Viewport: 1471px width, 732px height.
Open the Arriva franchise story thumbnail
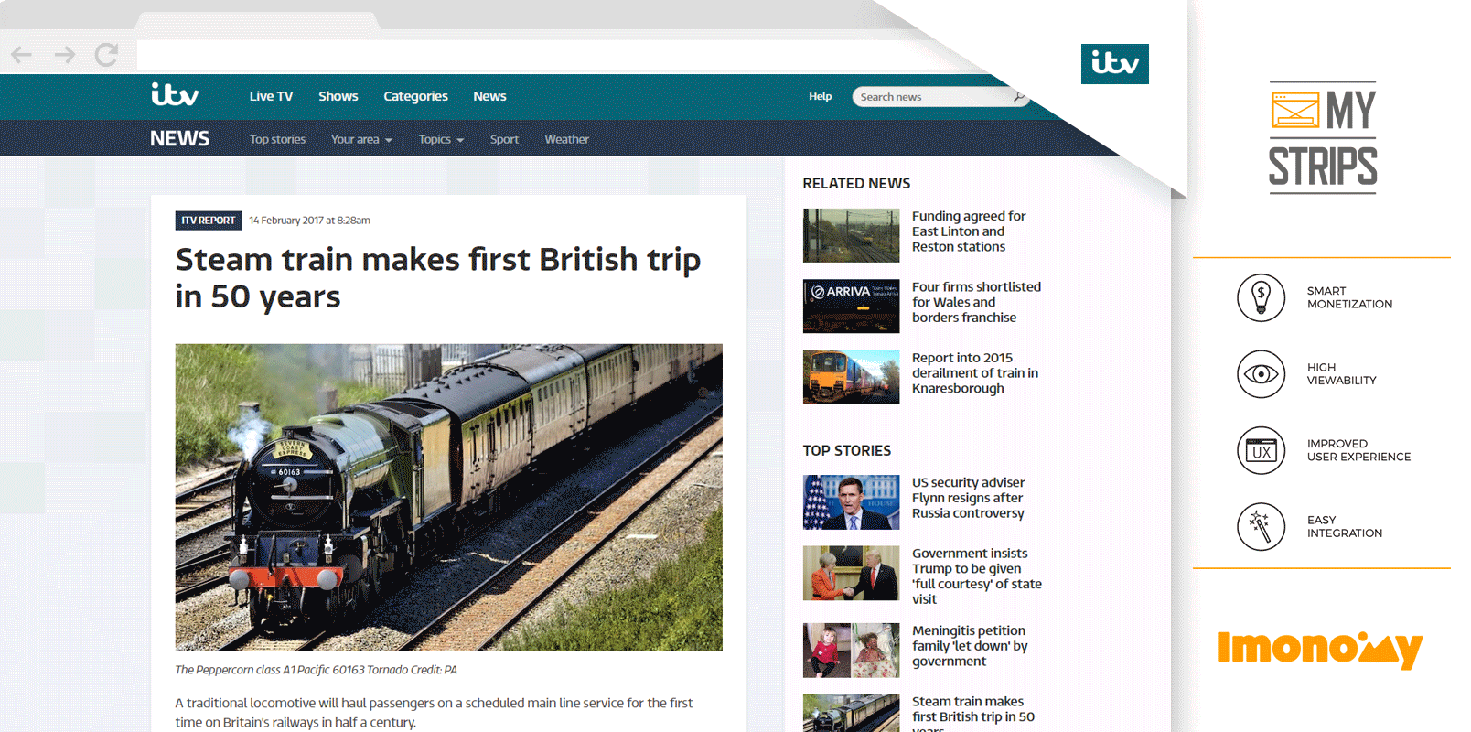coord(851,306)
